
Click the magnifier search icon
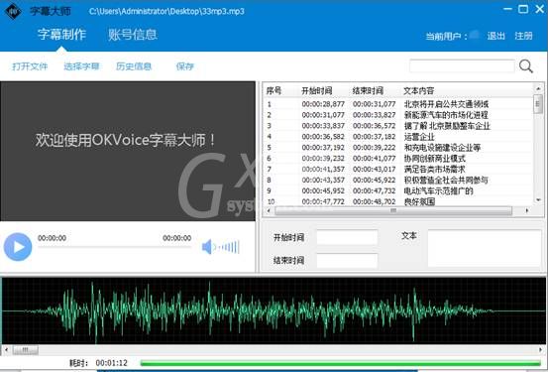525,66
